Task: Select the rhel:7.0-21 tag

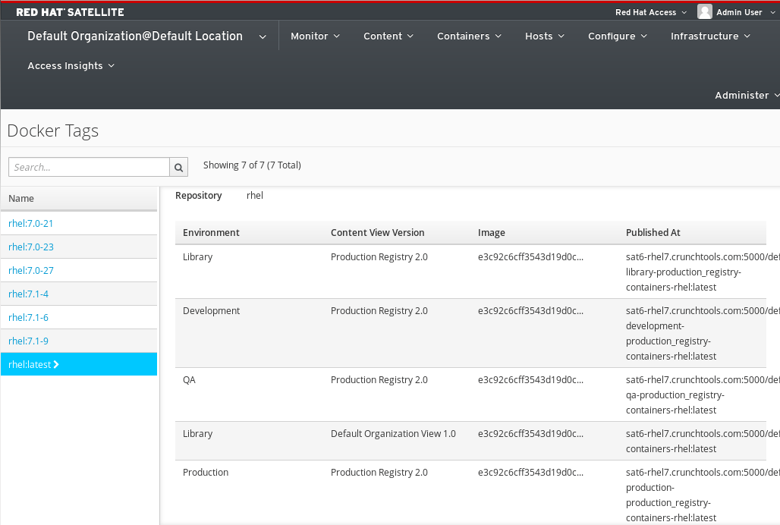Action: (30, 223)
